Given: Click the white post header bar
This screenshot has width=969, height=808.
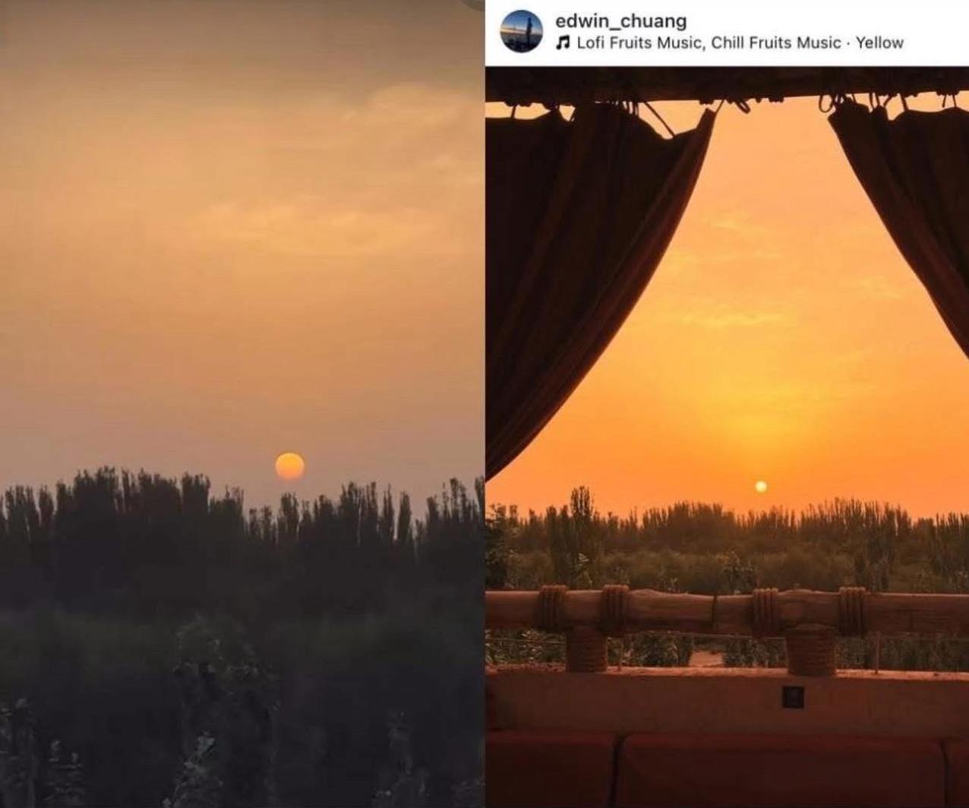Looking at the screenshot, I should [x=727, y=33].
